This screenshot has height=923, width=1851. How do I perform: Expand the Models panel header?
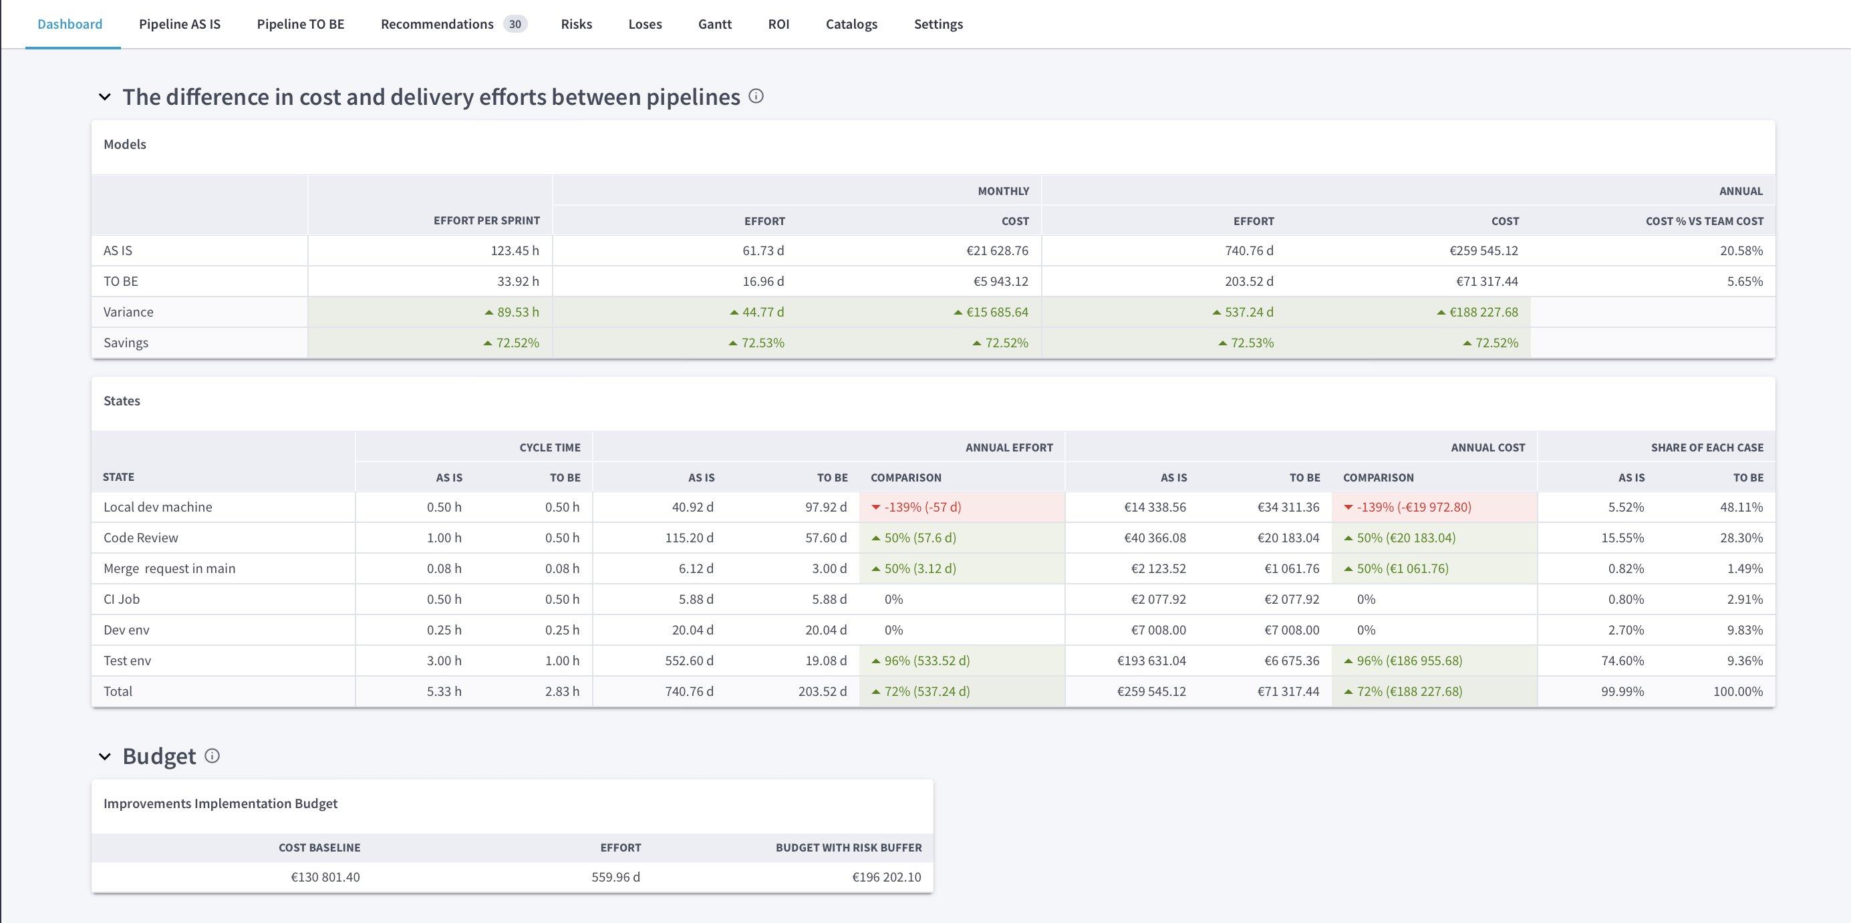click(126, 144)
